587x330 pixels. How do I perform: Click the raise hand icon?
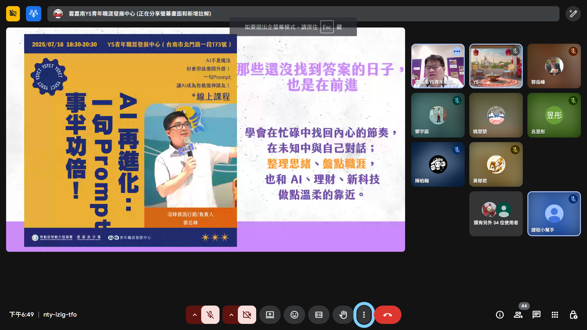click(343, 315)
